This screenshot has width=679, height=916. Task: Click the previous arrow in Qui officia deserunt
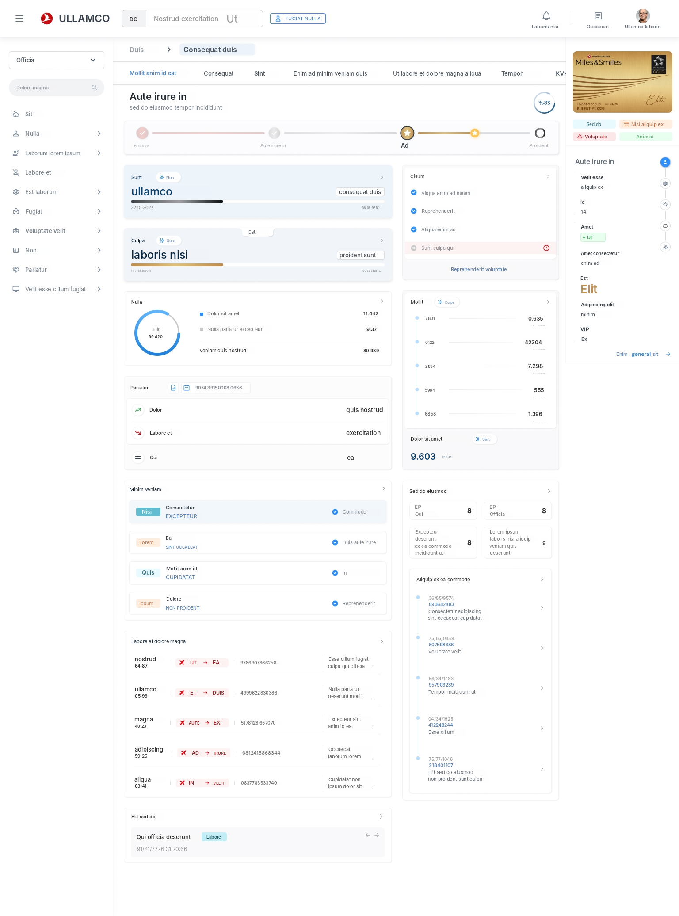tap(367, 835)
